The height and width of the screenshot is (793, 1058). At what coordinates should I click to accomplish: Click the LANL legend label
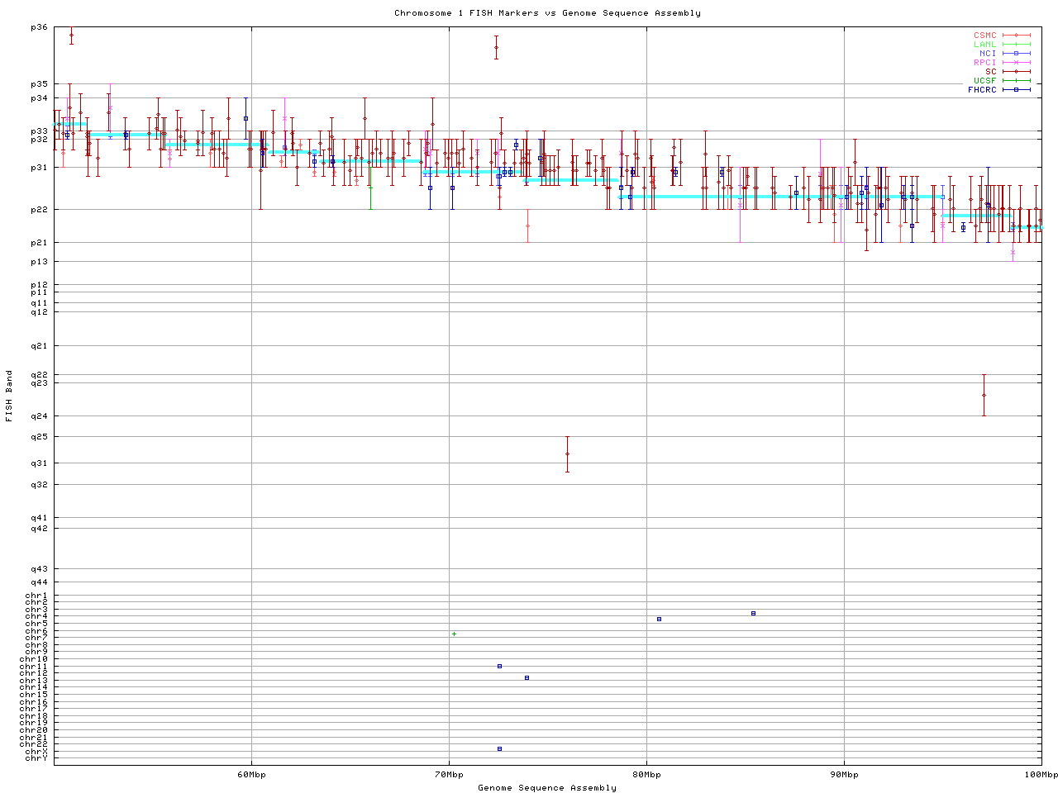984,45
